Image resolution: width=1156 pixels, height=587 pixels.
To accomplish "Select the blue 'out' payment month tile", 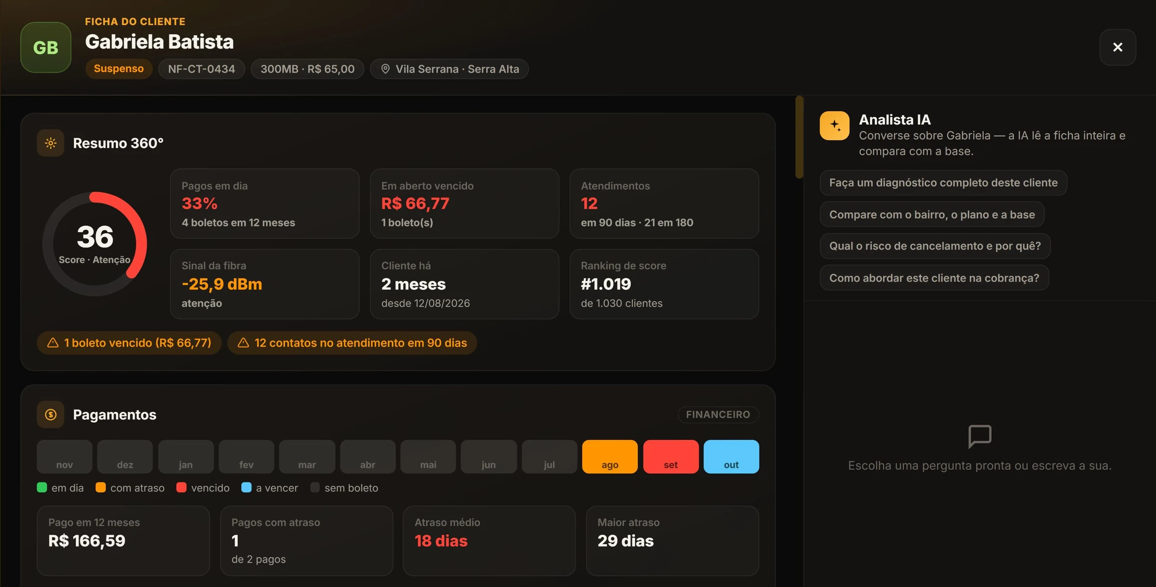I will click(x=731, y=457).
